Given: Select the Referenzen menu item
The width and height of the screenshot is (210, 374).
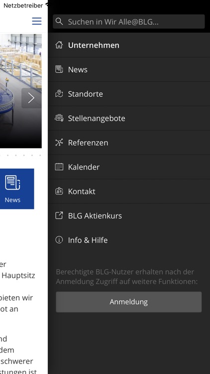Looking at the screenshot, I should pos(129,143).
